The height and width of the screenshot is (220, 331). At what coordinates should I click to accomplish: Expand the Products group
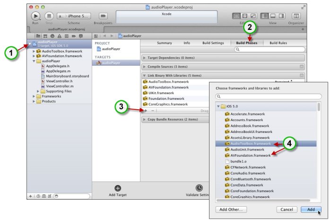(34, 101)
